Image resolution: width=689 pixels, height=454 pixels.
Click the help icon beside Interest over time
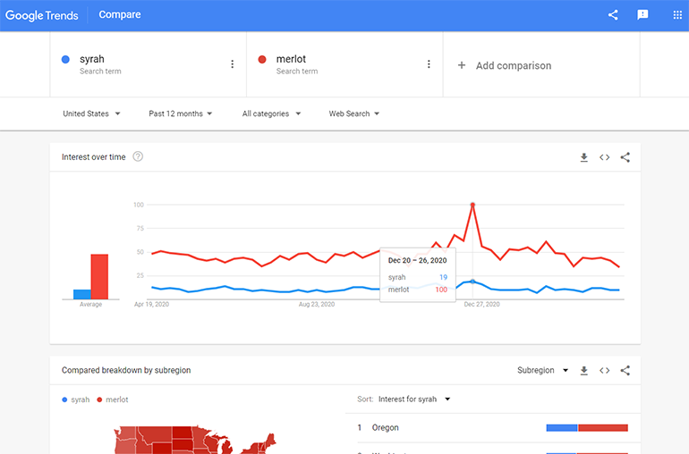tap(138, 157)
